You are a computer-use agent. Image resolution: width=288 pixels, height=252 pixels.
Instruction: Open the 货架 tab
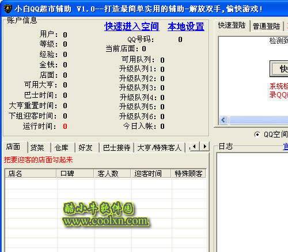click(37, 148)
